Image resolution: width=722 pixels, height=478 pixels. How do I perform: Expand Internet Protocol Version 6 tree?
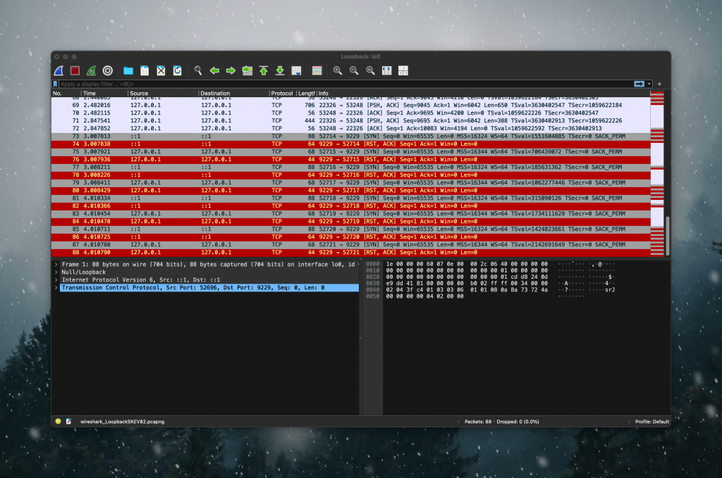pos(56,280)
